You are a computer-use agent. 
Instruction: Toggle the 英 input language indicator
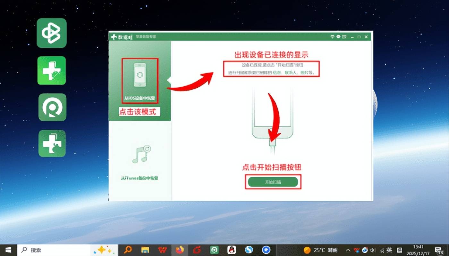point(389,250)
